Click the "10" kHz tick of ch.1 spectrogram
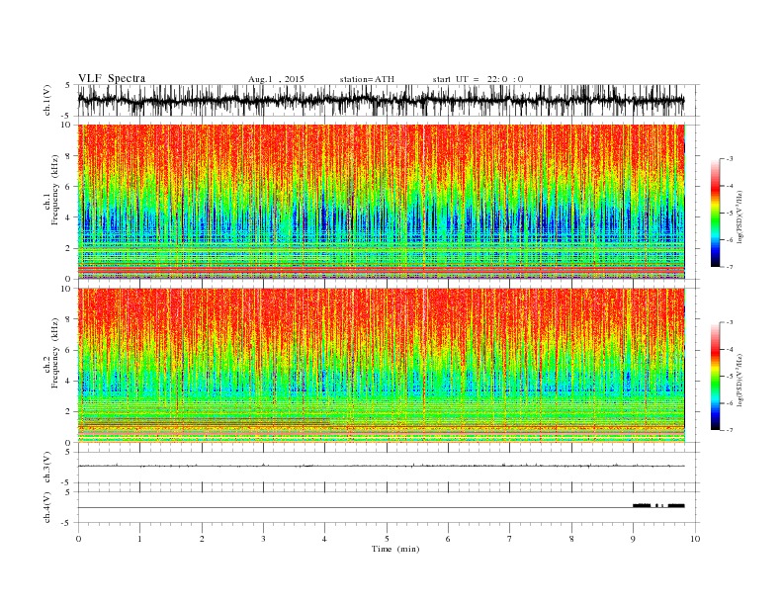Viewport: 783px width, 605px height. click(x=67, y=125)
